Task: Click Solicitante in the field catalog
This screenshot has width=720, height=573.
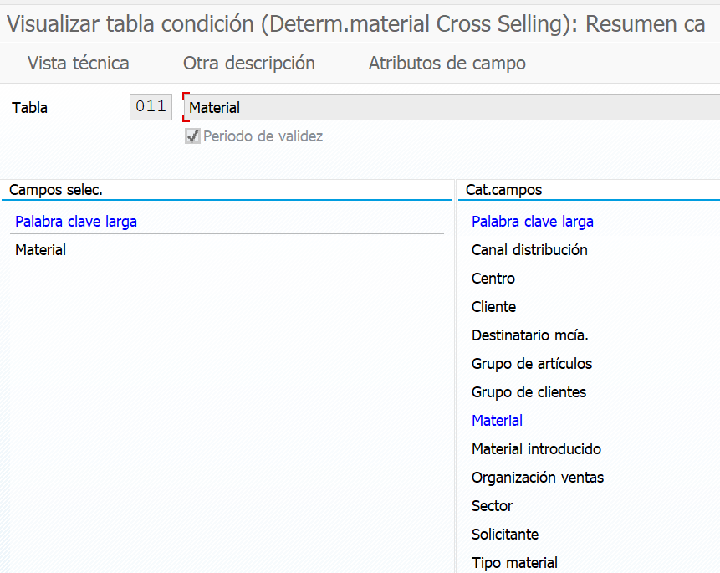Action: (x=504, y=535)
